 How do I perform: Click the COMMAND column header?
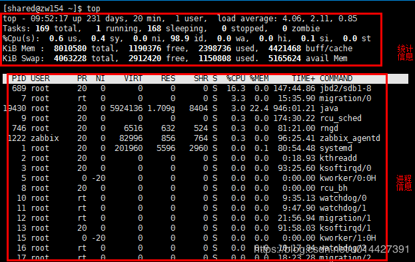tap(336, 78)
